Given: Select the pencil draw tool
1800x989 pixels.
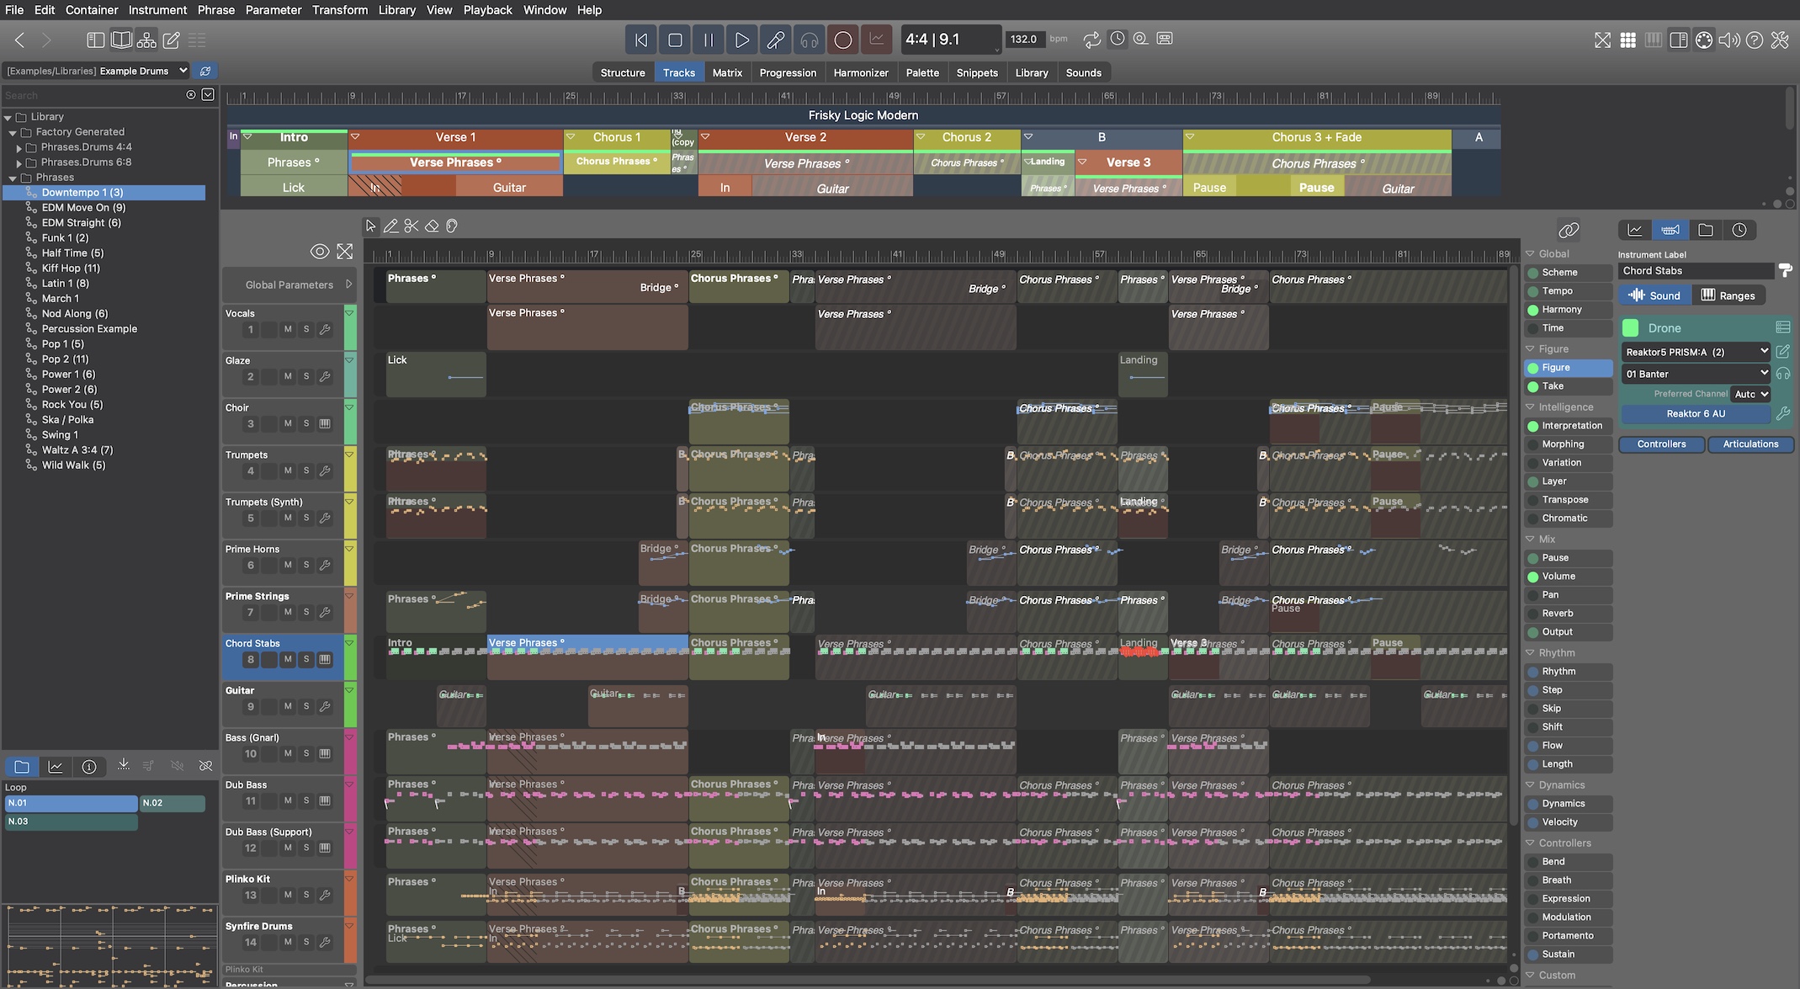Looking at the screenshot, I should click(x=390, y=226).
